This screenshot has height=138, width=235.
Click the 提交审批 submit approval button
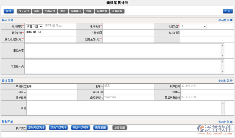pos(23,11)
